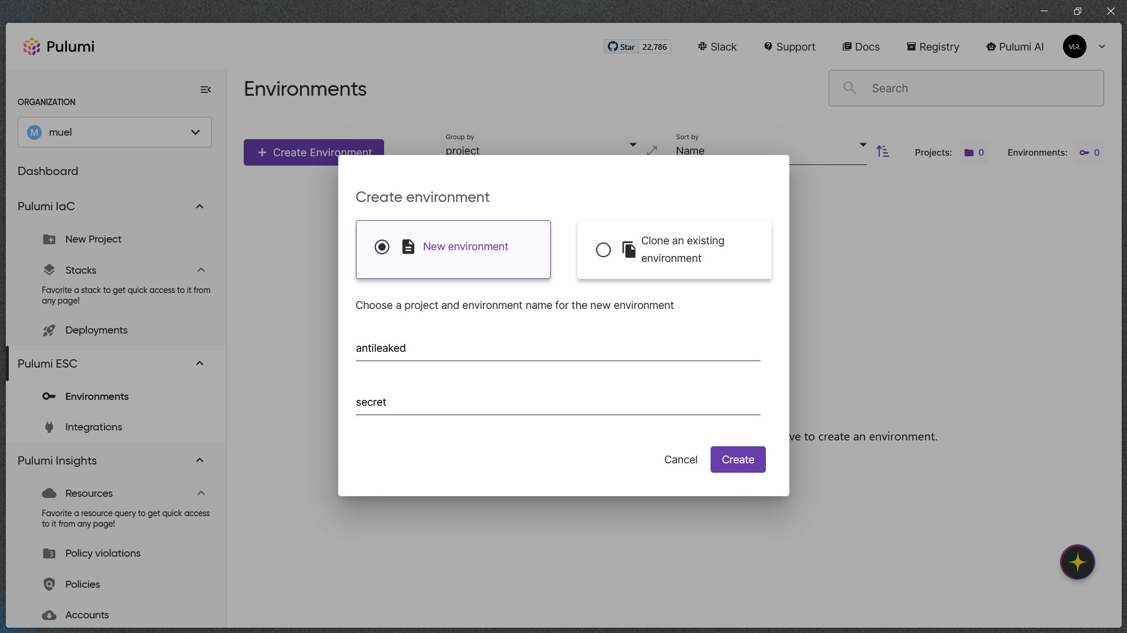
Task: Open Policy violations in sidebar
Action: pos(103,553)
